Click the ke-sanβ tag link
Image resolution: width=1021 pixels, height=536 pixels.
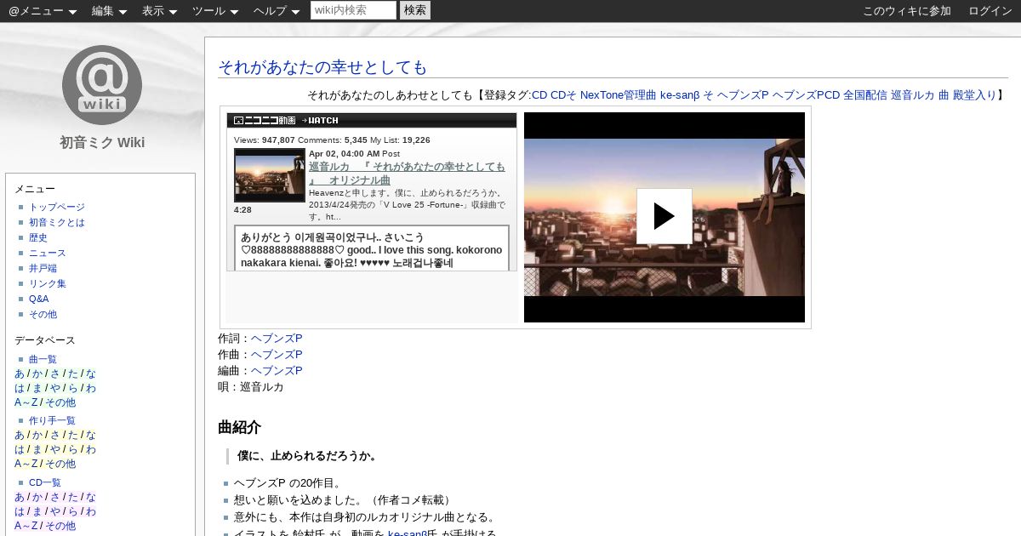(680, 95)
